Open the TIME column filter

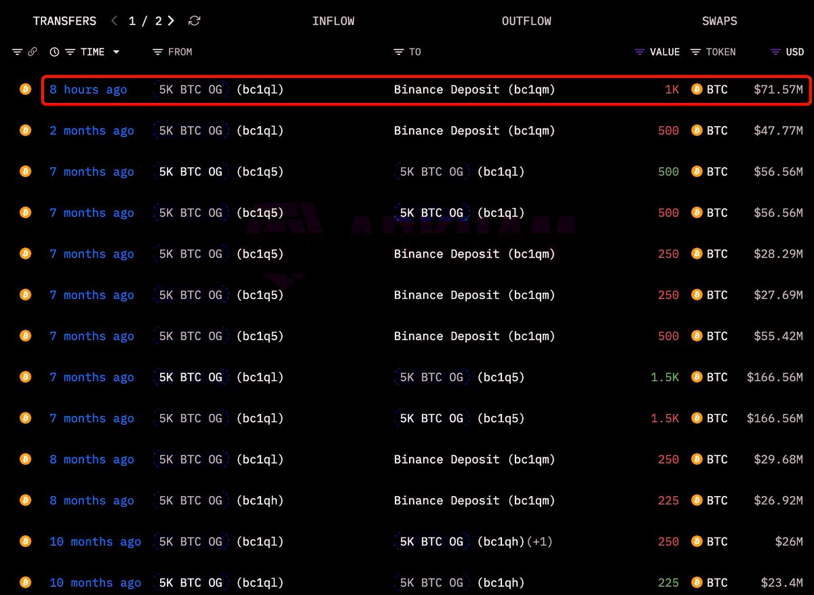pos(70,52)
